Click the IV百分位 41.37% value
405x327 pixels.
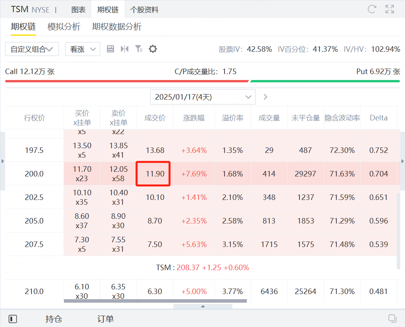(325, 49)
